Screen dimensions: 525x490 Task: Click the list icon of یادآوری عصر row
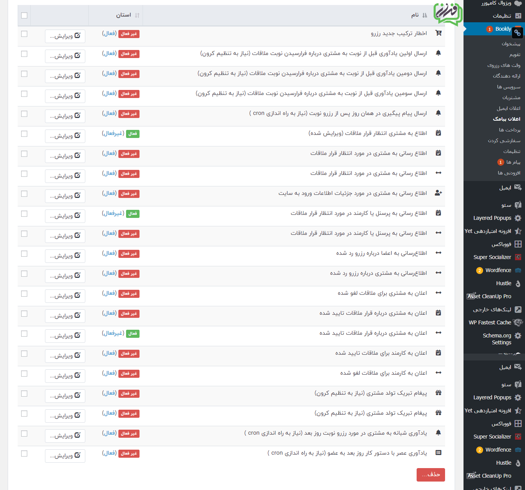(438, 453)
